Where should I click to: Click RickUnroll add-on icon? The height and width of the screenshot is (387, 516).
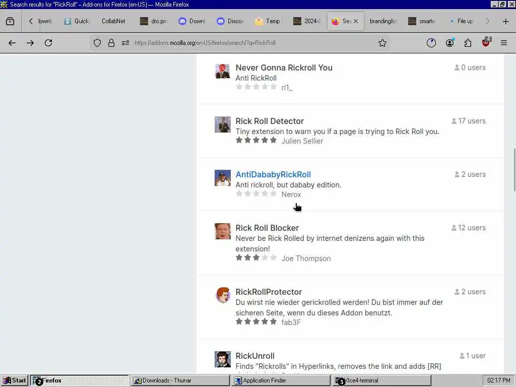pyautogui.click(x=222, y=359)
